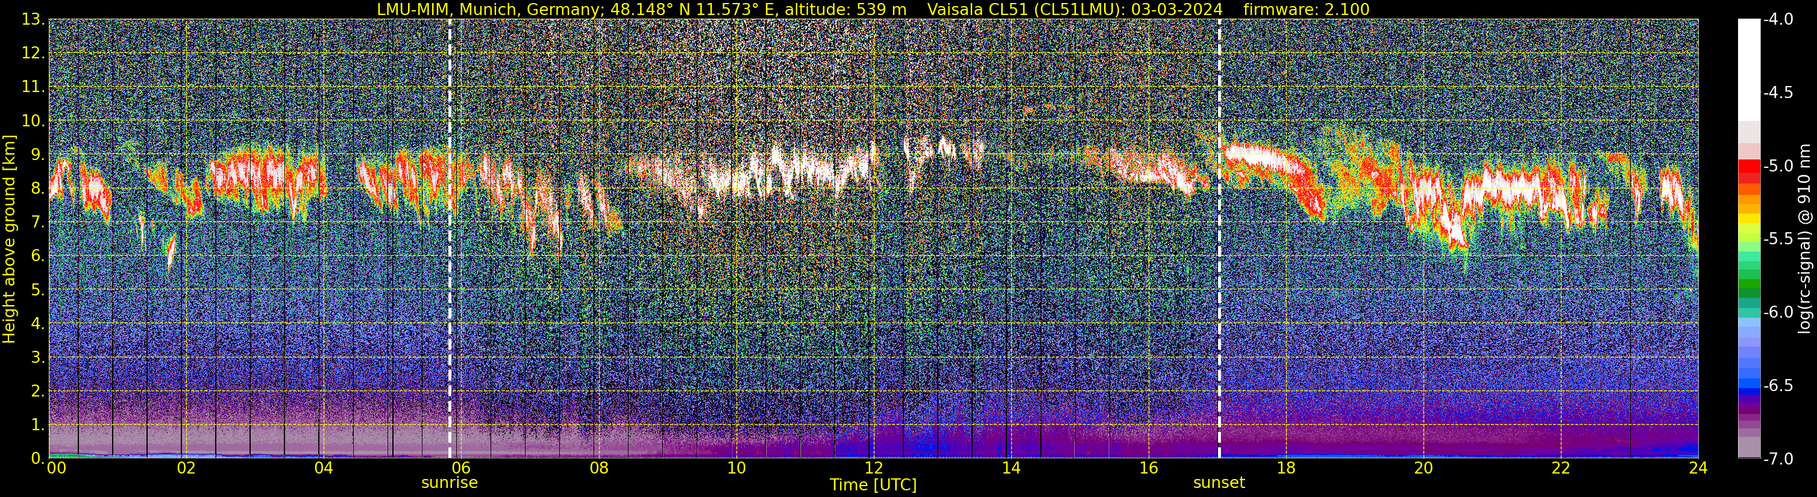This screenshot has width=1817, height=497.
Task: Click the '9.' height tick label
Action: [x=38, y=154]
